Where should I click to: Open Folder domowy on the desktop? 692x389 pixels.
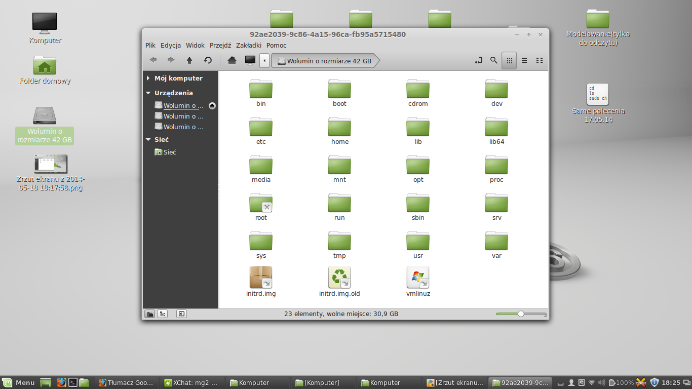point(45,70)
